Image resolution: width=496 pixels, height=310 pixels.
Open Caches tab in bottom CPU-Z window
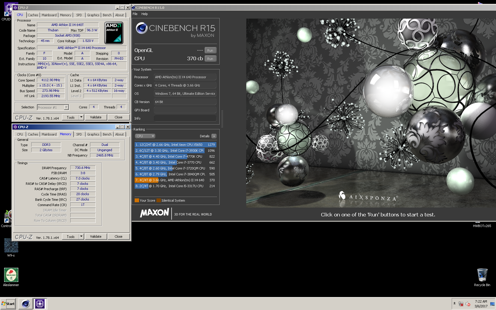pos(33,134)
